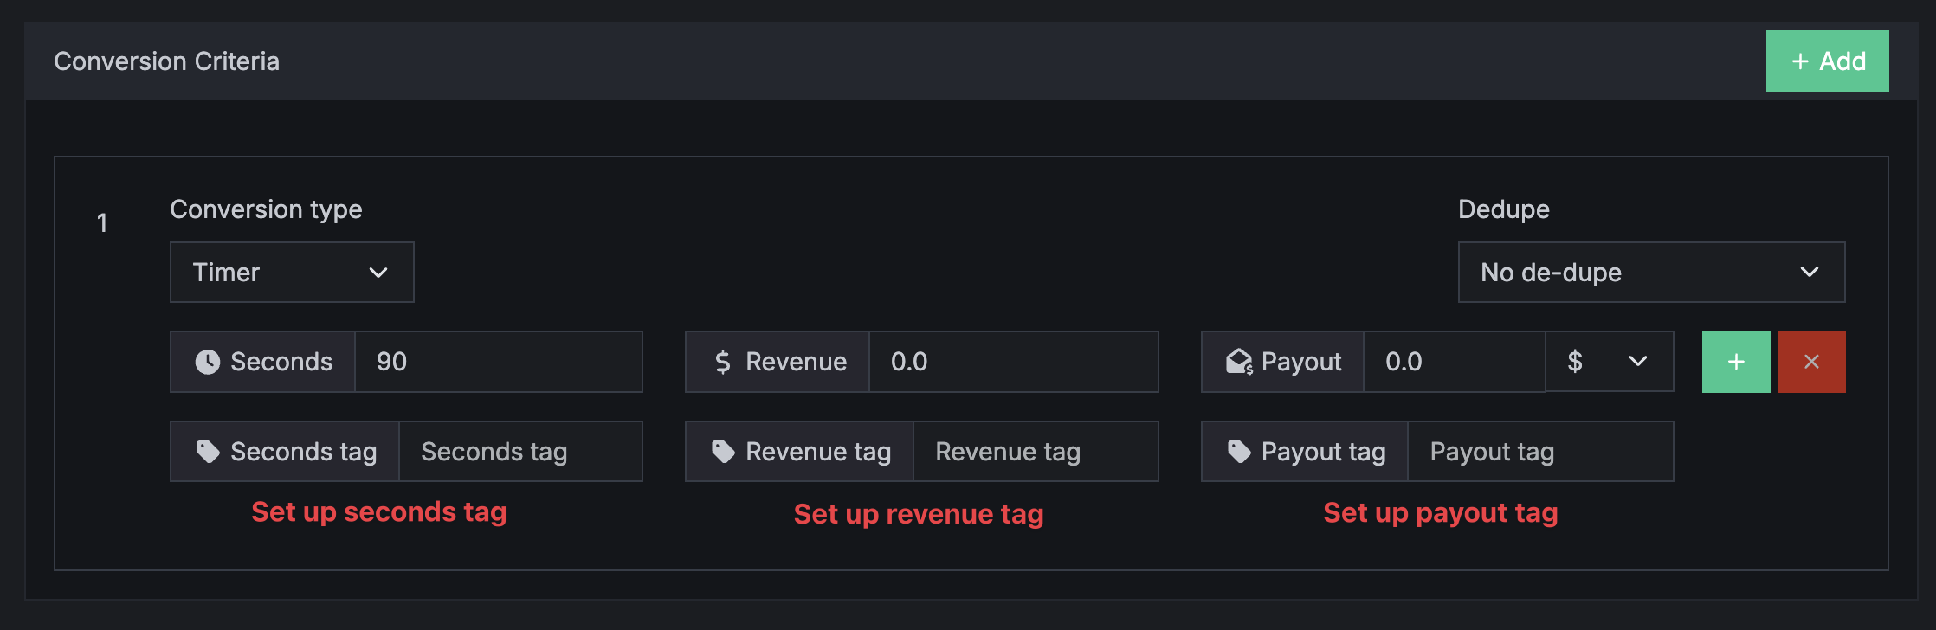Click the Seconds tag label icon
This screenshot has height=630, width=1936.
click(x=208, y=452)
